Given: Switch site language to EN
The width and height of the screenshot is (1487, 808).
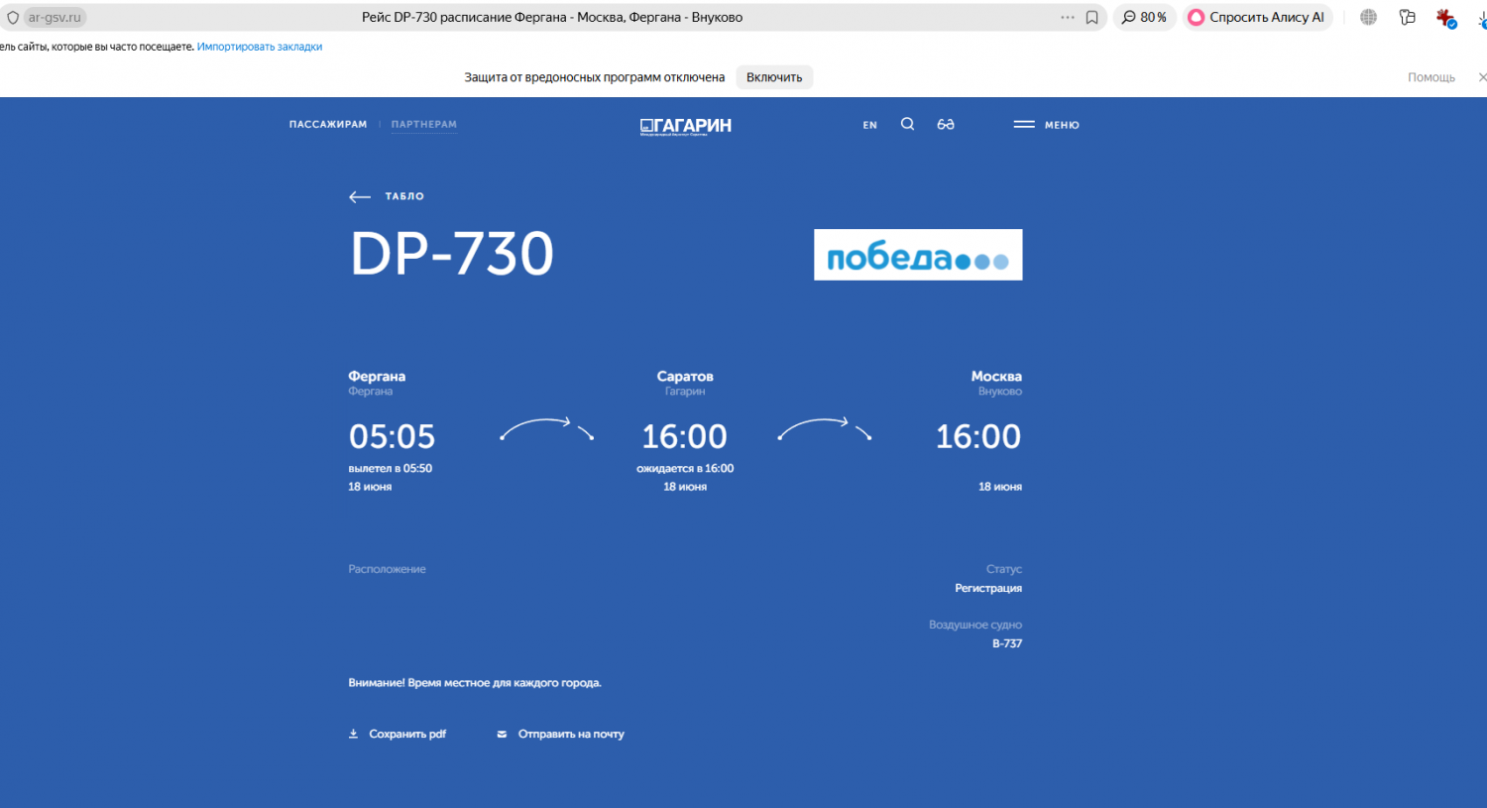Looking at the screenshot, I should coord(870,125).
